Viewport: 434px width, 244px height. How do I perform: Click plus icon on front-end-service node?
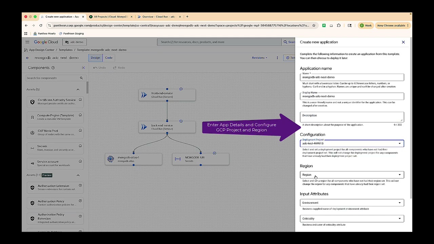coord(181,89)
